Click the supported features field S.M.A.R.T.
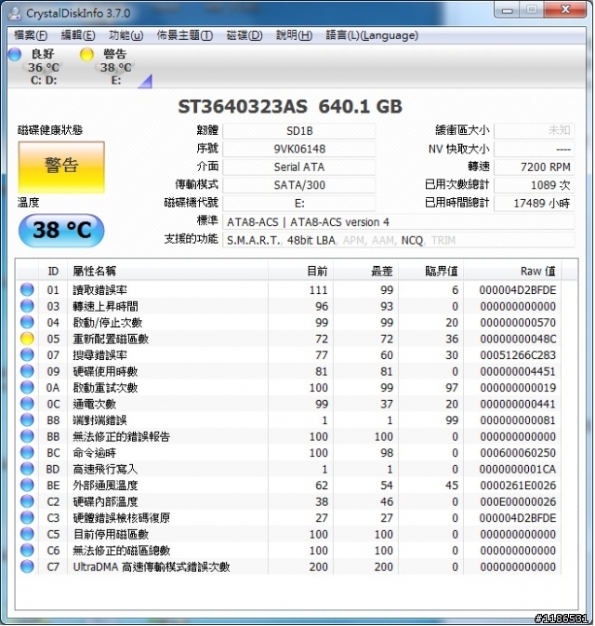The height and width of the screenshot is (626, 595). tap(399, 240)
